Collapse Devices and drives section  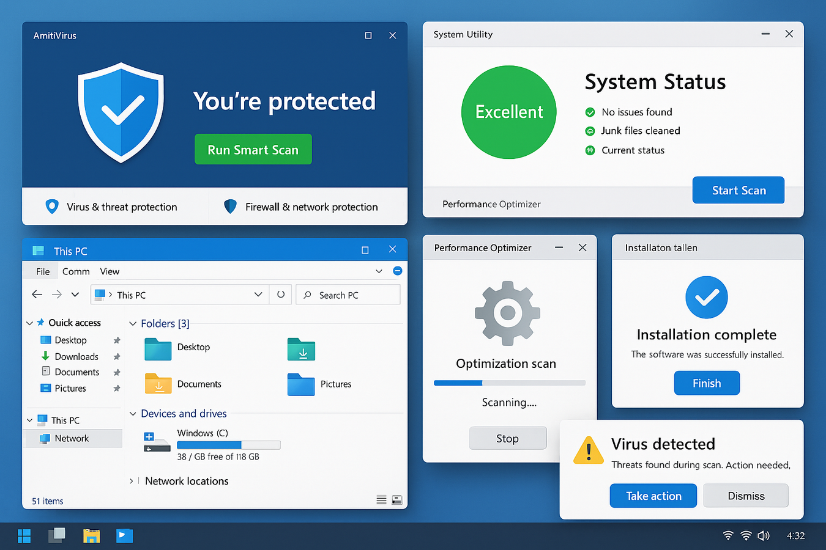(133, 414)
